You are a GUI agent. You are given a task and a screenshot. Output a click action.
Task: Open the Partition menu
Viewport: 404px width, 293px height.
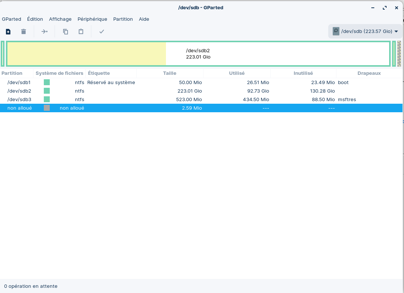[123, 19]
